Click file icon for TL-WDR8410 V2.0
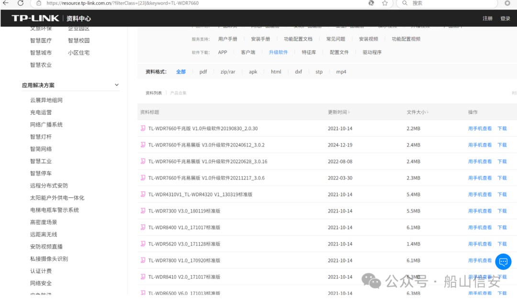Viewport: 517px width, 302px height. 143,277
